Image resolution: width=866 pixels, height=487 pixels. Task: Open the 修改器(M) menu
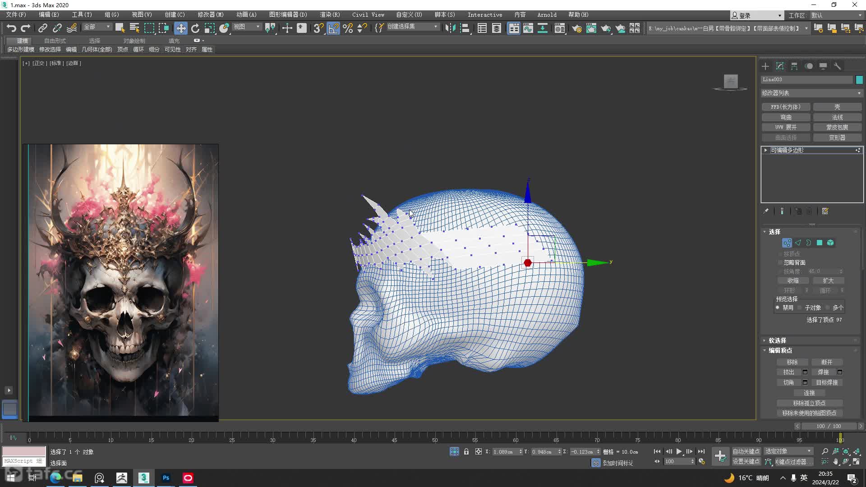[x=211, y=15]
